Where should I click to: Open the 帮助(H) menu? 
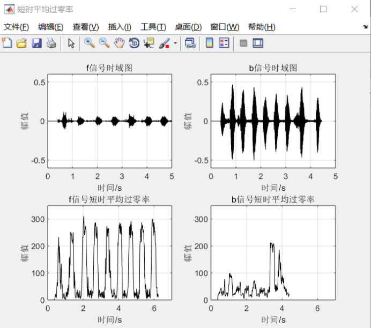[x=262, y=27]
